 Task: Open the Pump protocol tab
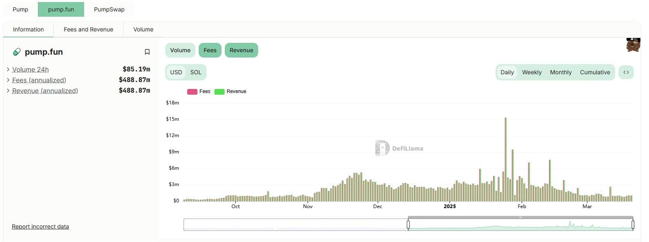[20, 9]
